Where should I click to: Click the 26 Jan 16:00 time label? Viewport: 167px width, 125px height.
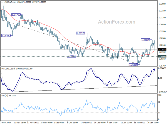[153, 122]
